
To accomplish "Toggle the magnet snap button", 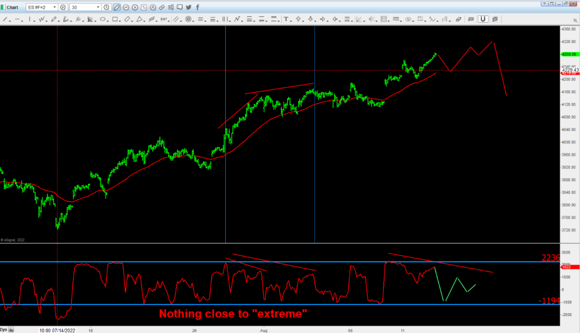I will (482, 19).
